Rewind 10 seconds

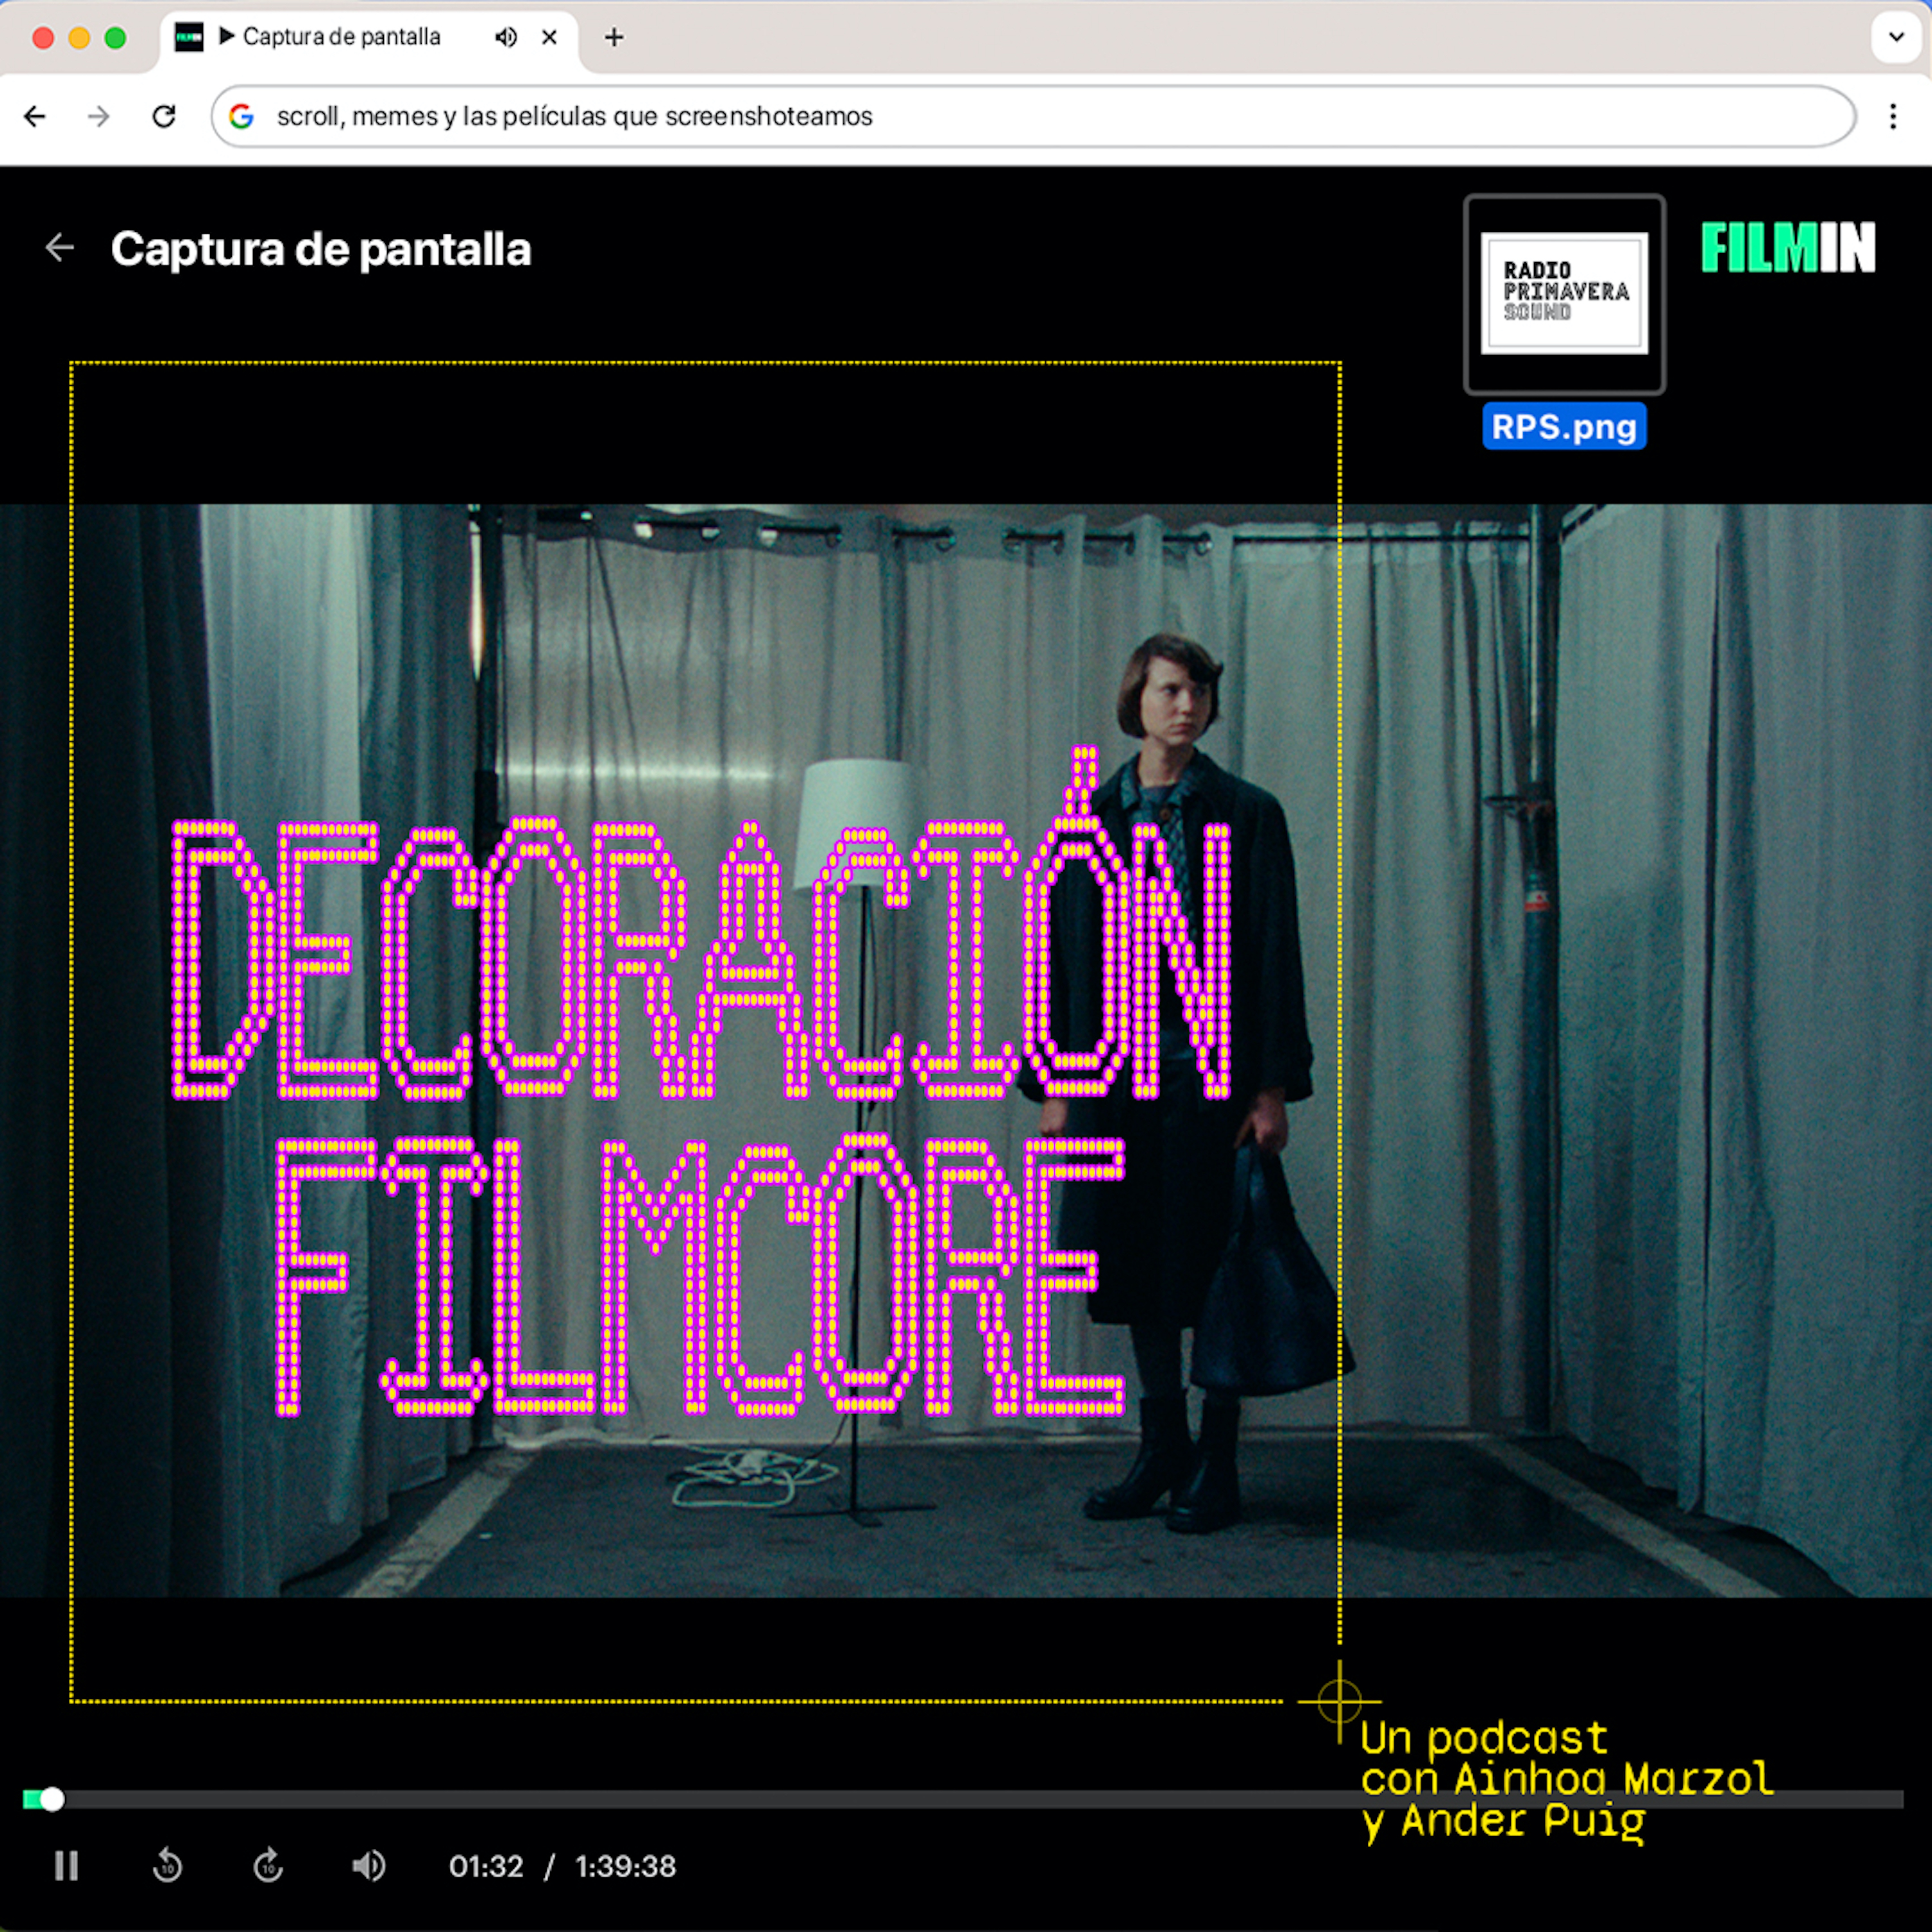coord(167,1866)
